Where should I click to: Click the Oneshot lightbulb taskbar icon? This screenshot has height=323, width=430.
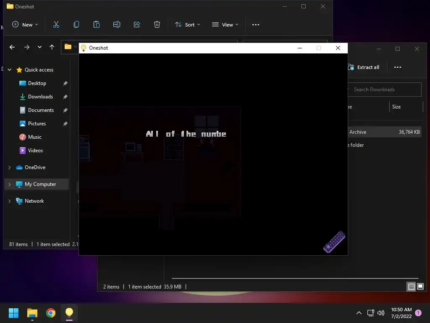pyautogui.click(x=69, y=313)
